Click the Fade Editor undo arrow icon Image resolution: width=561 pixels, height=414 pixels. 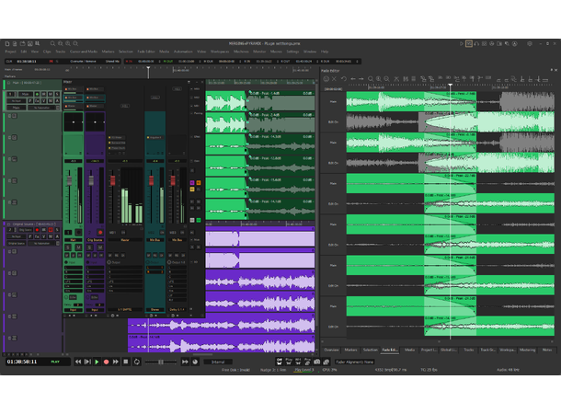click(343, 79)
